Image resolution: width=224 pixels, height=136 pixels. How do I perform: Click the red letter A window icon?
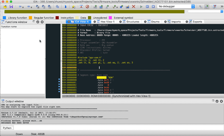81,7
